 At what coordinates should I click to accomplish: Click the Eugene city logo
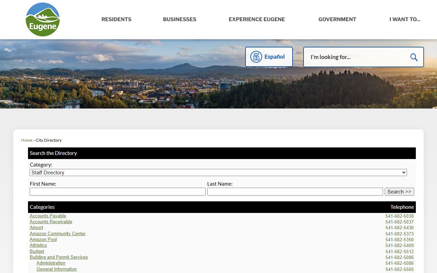(x=43, y=19)
